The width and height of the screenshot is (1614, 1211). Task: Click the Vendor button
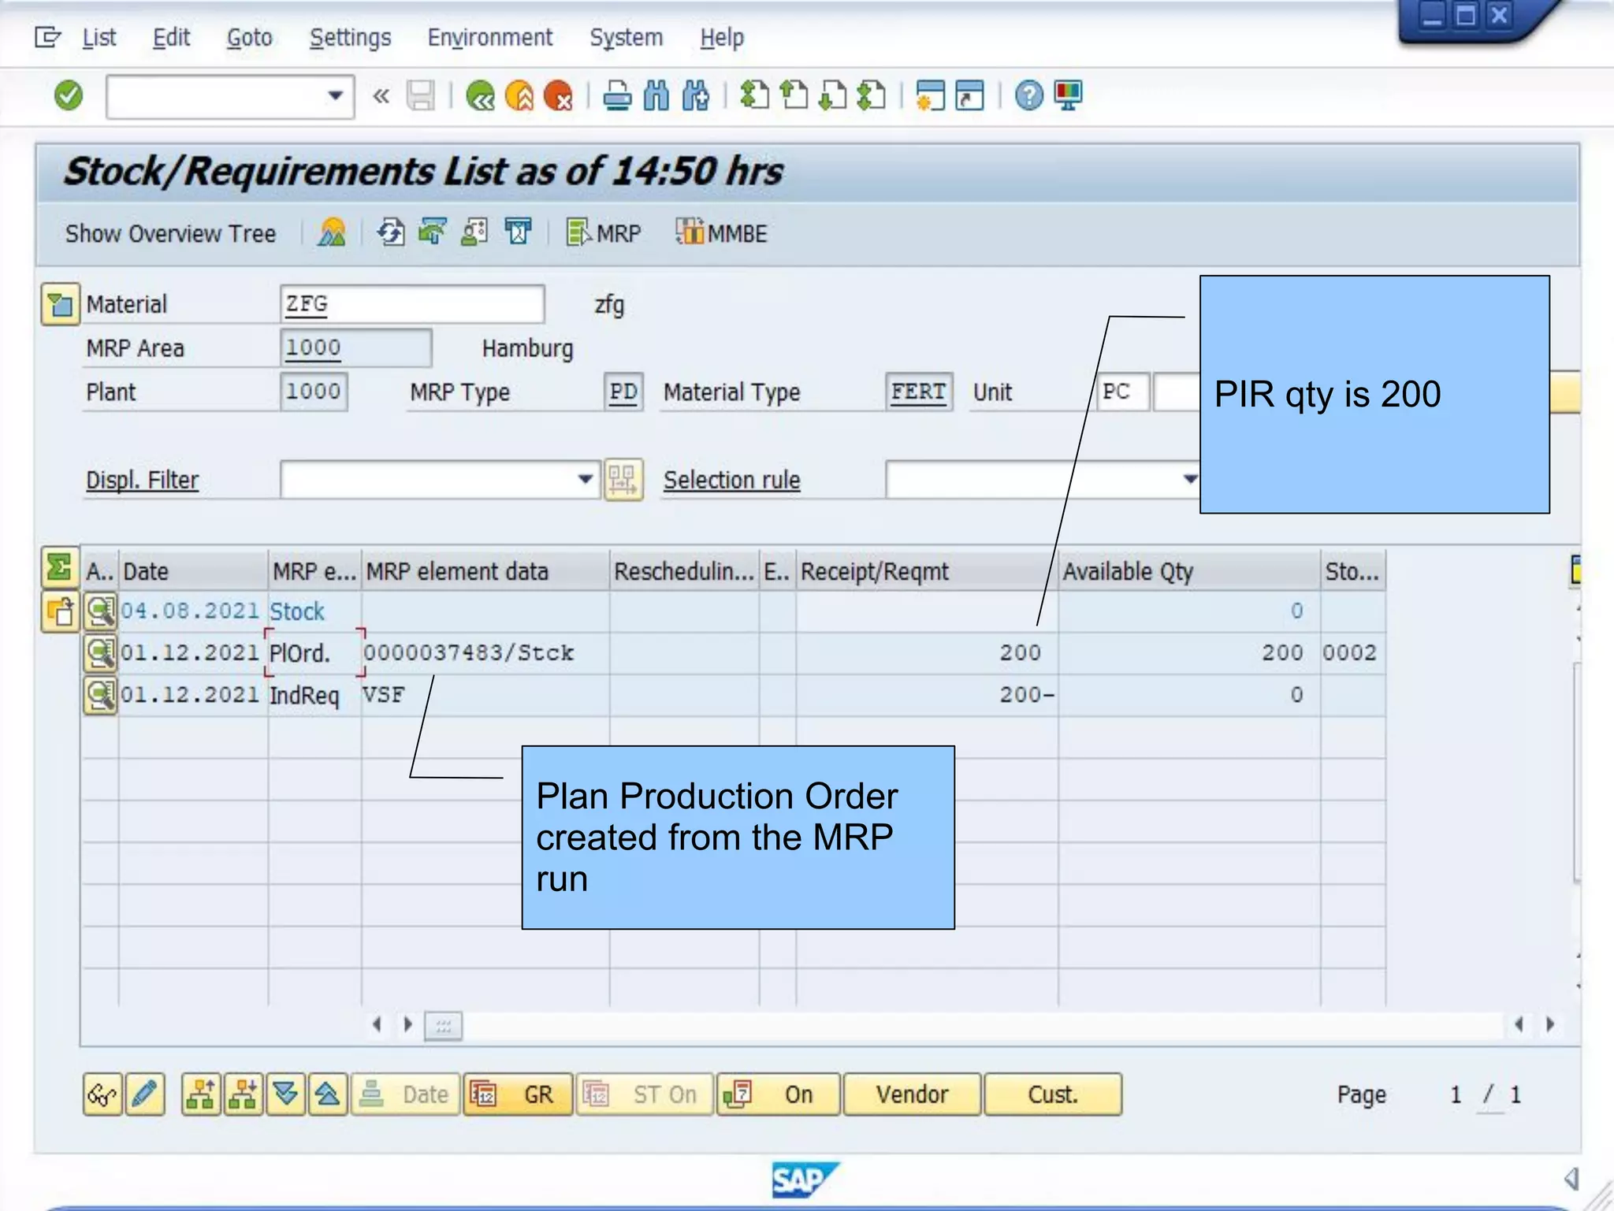[x=912, y=1094]
